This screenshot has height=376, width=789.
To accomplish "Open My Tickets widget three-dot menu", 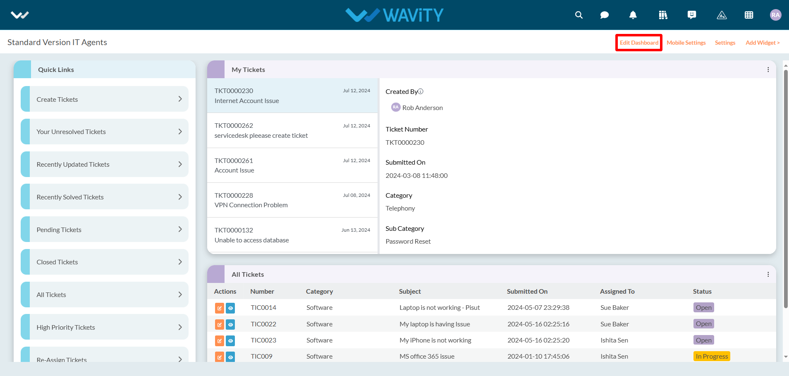I will click(x=768, y=69).
